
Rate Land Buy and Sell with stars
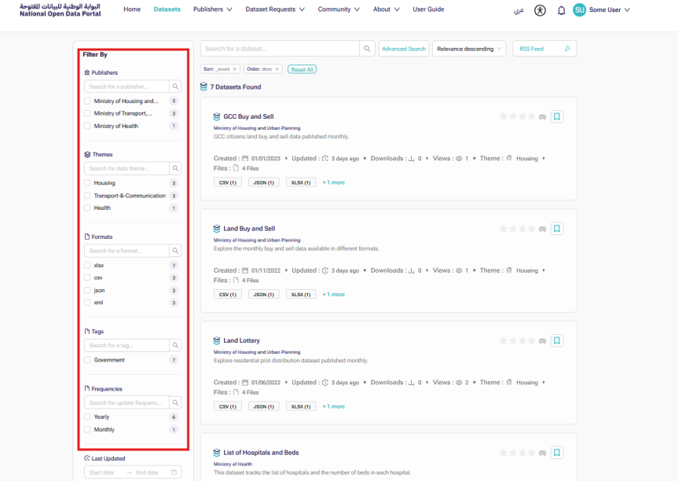(x=518, y=229)
